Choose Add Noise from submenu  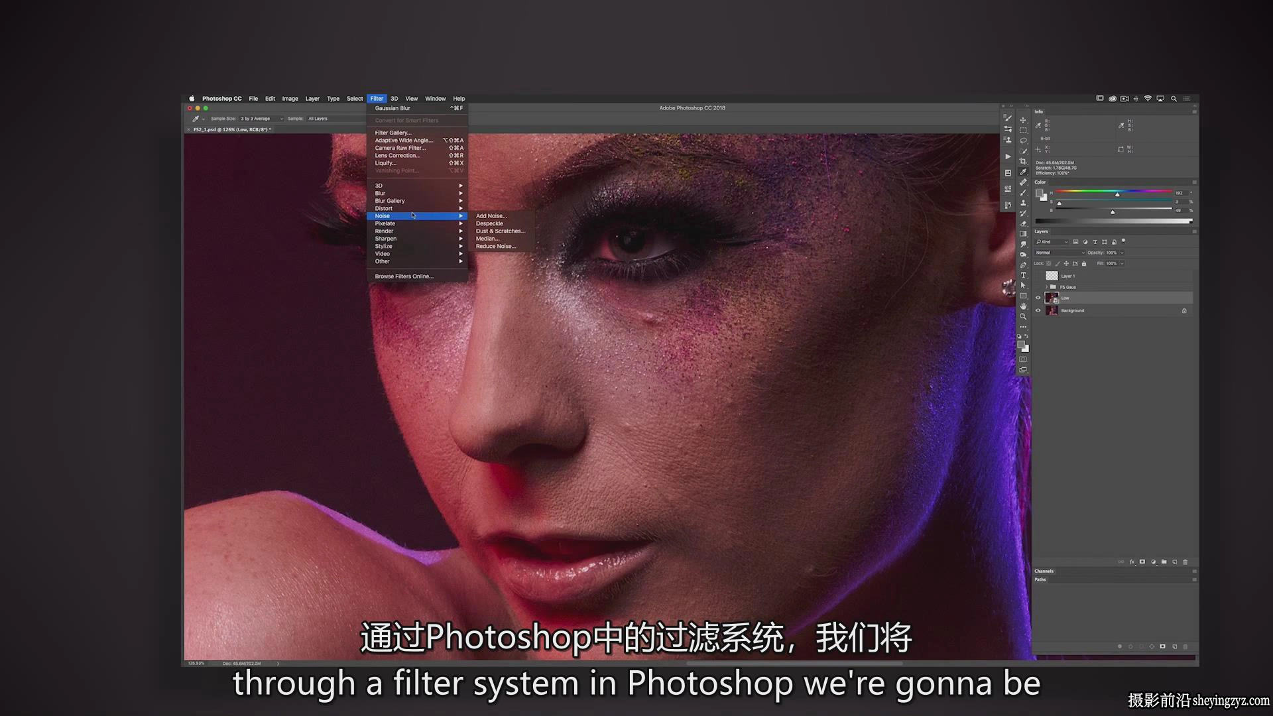click(x=491, y=216)
